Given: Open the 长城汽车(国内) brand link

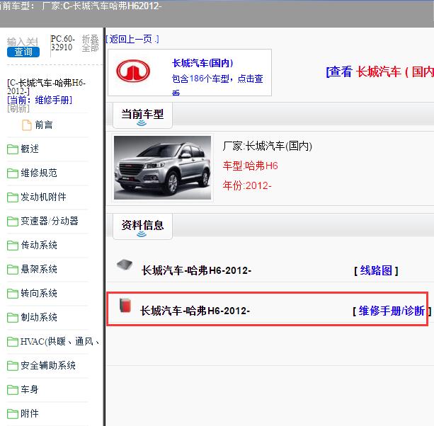Looking at the screenshot, I should 202,63.
